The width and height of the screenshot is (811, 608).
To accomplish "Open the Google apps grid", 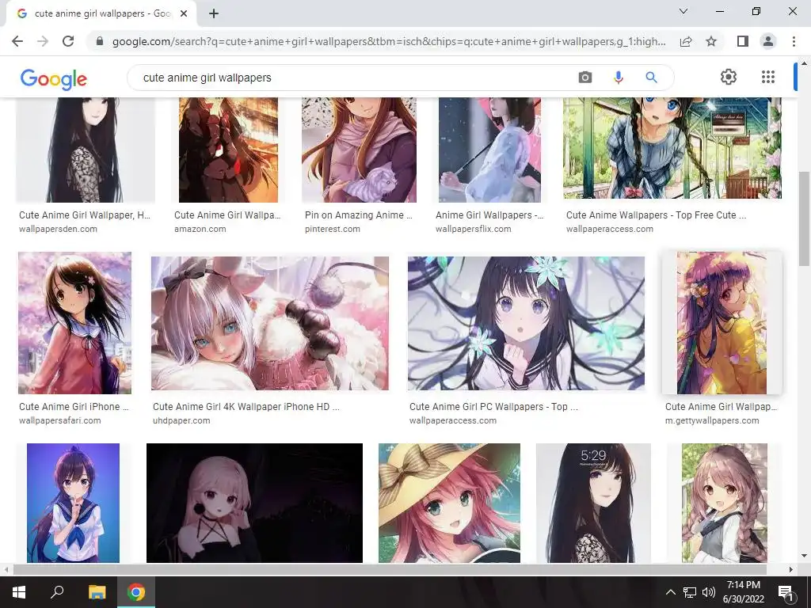I will 768,77.
